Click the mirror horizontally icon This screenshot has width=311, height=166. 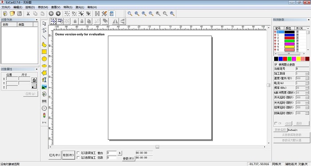[x=116, y=21]
